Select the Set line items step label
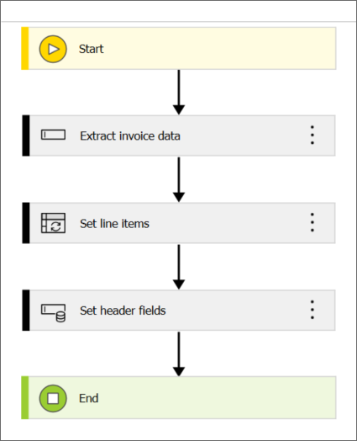Image resolution: width=357 pixels, height=441 pixels. tap(114, 224)
